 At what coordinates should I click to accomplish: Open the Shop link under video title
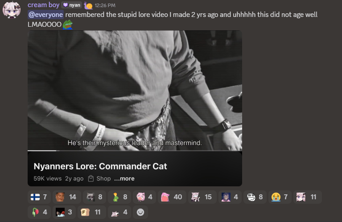(99, 178)
